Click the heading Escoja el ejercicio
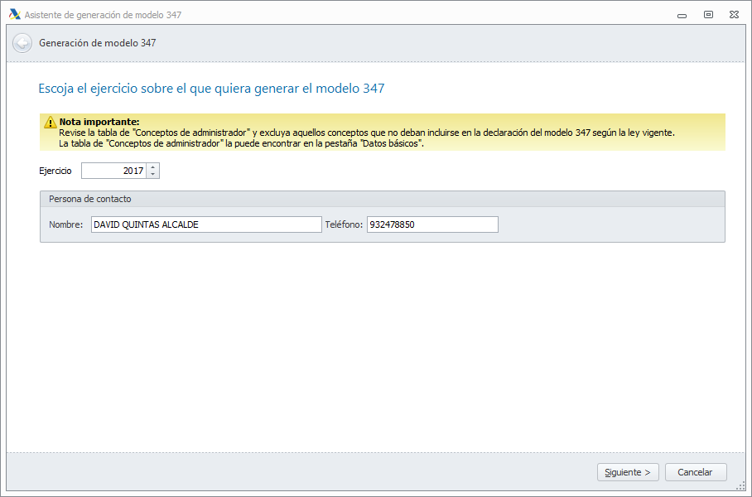This screenshot has width=752, height=497. [x=211, y=89]
